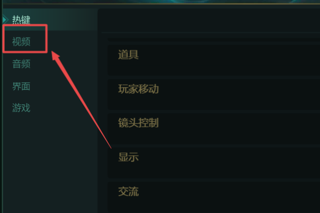
Task: Open the 热键 hotkeys settings tab
Action: click(x=21, y=20)
